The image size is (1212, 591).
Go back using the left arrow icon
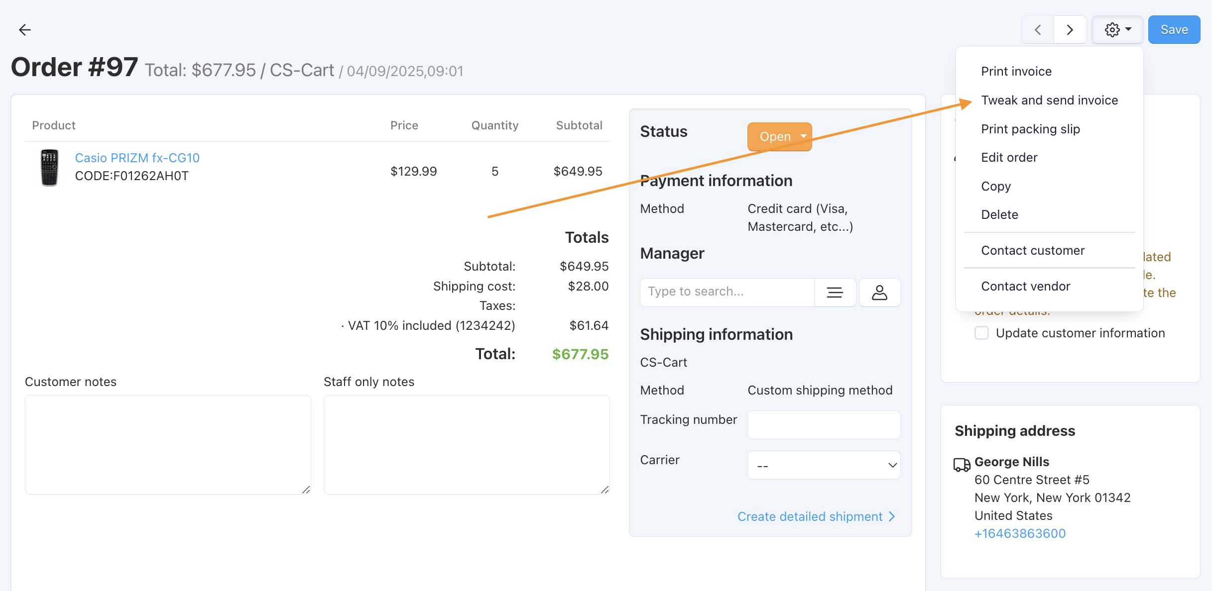(25, 30)
